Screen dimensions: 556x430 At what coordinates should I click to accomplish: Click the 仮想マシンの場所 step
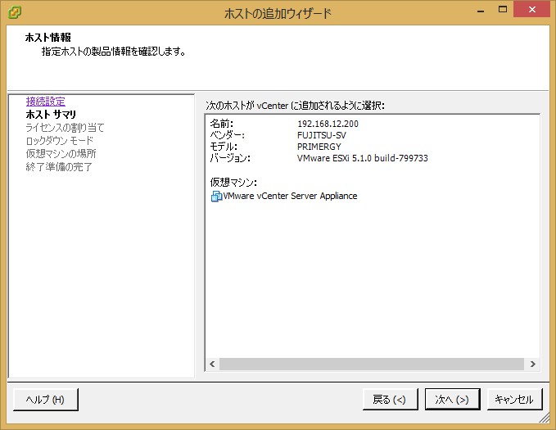(x=61, y=154)
